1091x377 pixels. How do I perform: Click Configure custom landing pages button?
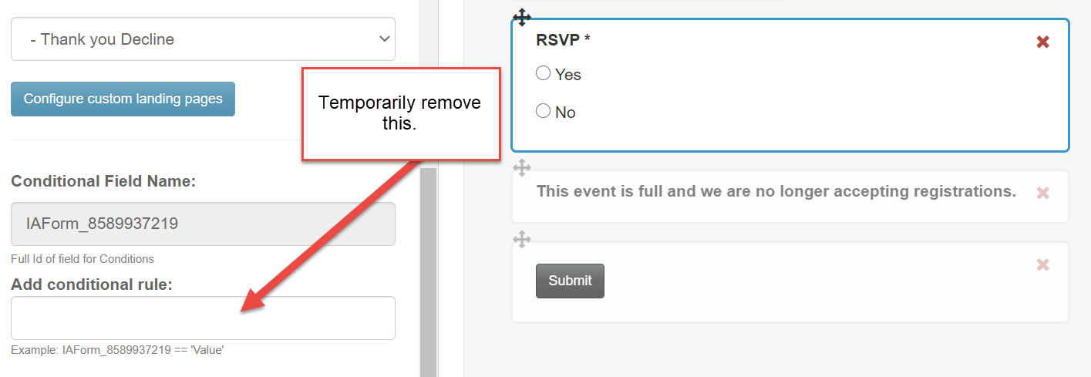(x=123, y=99)
